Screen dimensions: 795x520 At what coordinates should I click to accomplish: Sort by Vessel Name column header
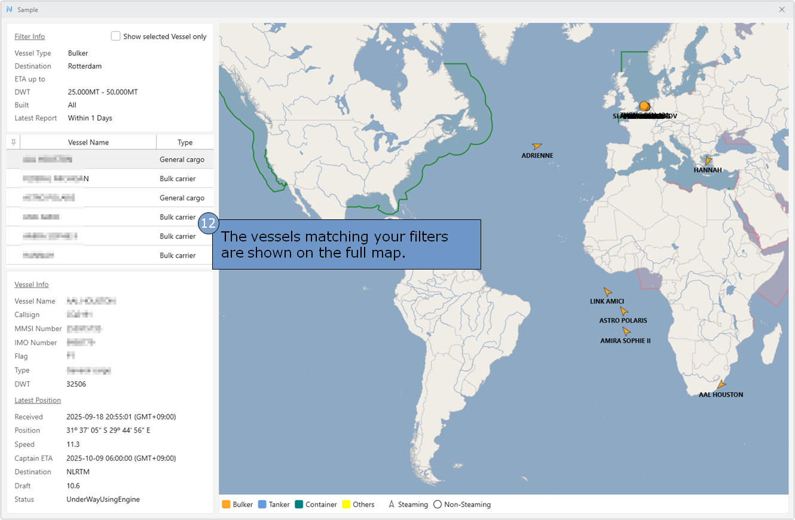(x=88, y=142)
